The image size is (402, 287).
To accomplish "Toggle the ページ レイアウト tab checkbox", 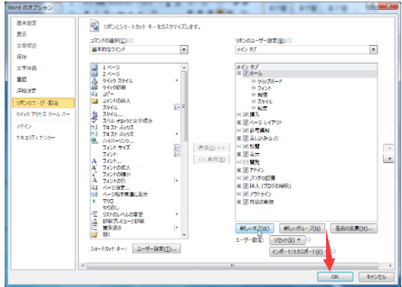I will coord(245,122).
